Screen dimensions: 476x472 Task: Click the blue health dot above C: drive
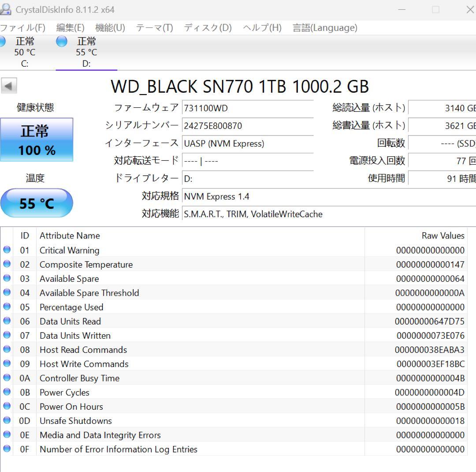tap(3, 42)
